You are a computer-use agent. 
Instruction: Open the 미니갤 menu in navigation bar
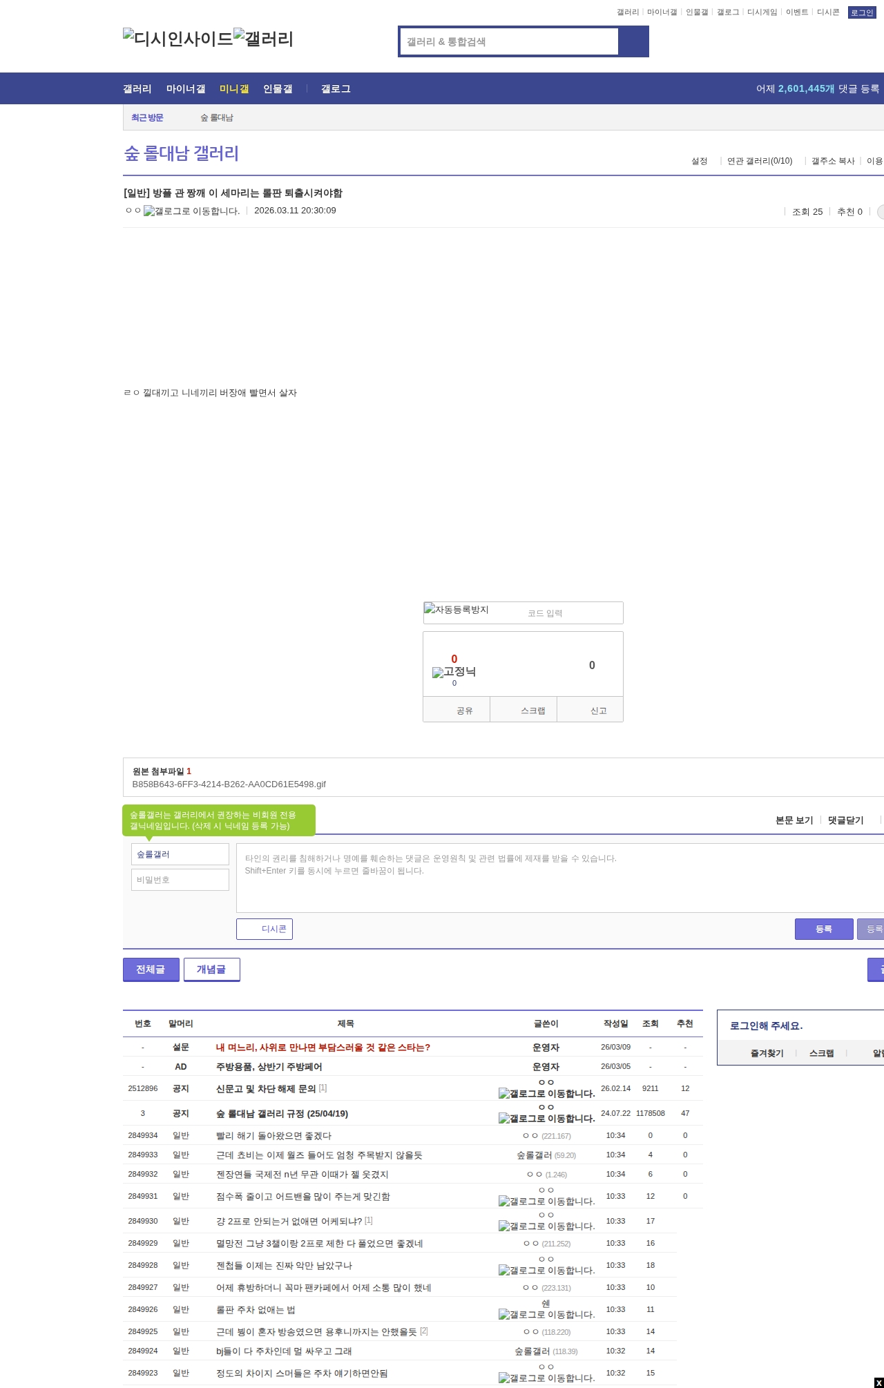[x=234, y=89]
